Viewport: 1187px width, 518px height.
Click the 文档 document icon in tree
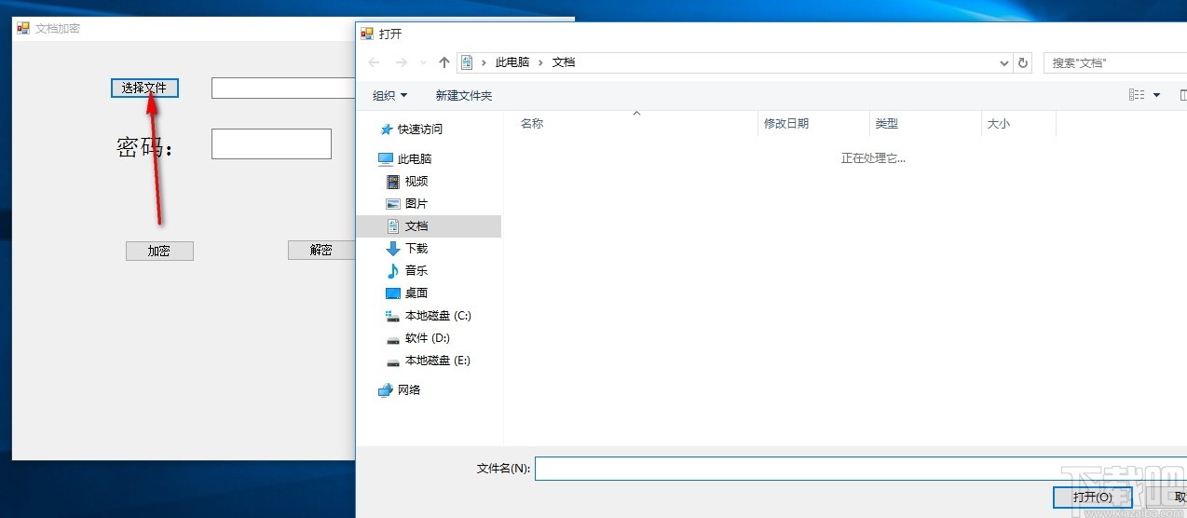[393, 225]
